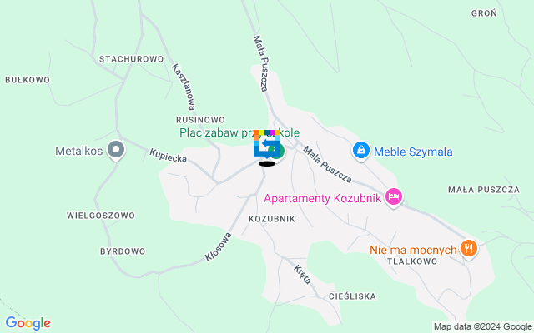The height and width of the screenshot is (333, 534).
Task: Click the Kupiecka street label
Action: pos(169,156)
